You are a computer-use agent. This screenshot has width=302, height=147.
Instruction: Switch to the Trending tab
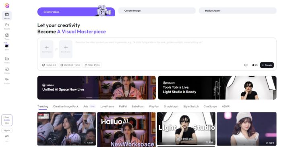point(43,106)
